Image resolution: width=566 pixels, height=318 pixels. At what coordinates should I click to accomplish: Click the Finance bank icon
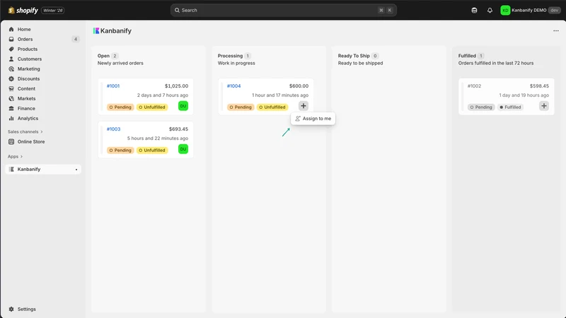click(x=11, y=109)
